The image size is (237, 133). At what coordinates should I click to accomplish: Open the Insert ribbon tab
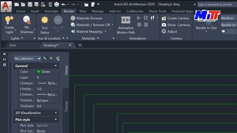click(x=35, y=11)
